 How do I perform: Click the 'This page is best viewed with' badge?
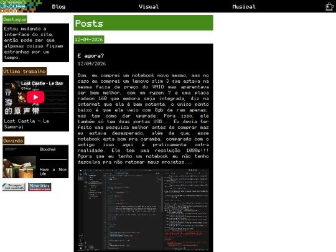(14, 187)
